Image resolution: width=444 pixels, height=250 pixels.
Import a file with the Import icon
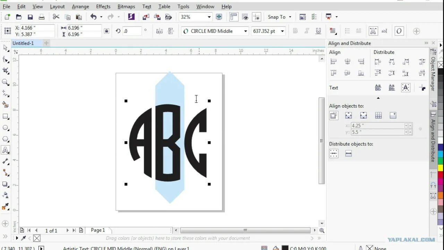tap(146, 17)
